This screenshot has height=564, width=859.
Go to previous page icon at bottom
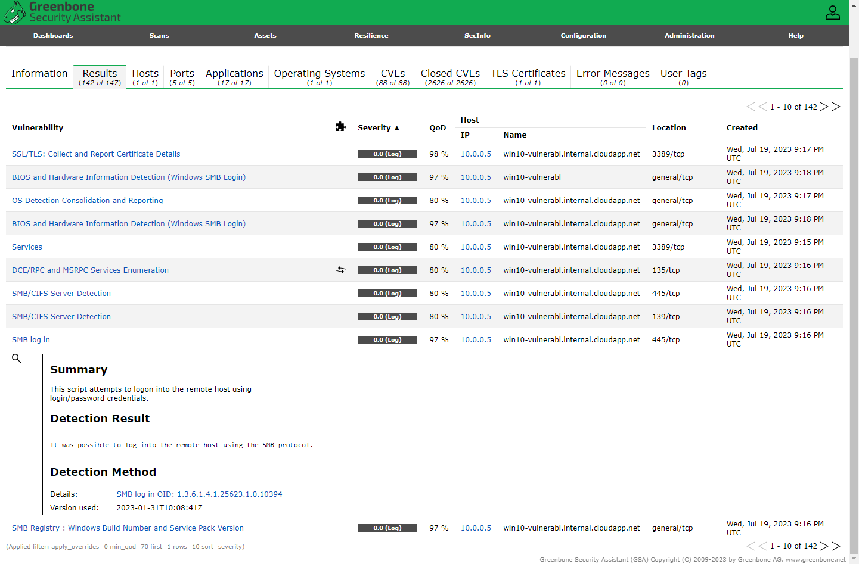coord(763,546)
